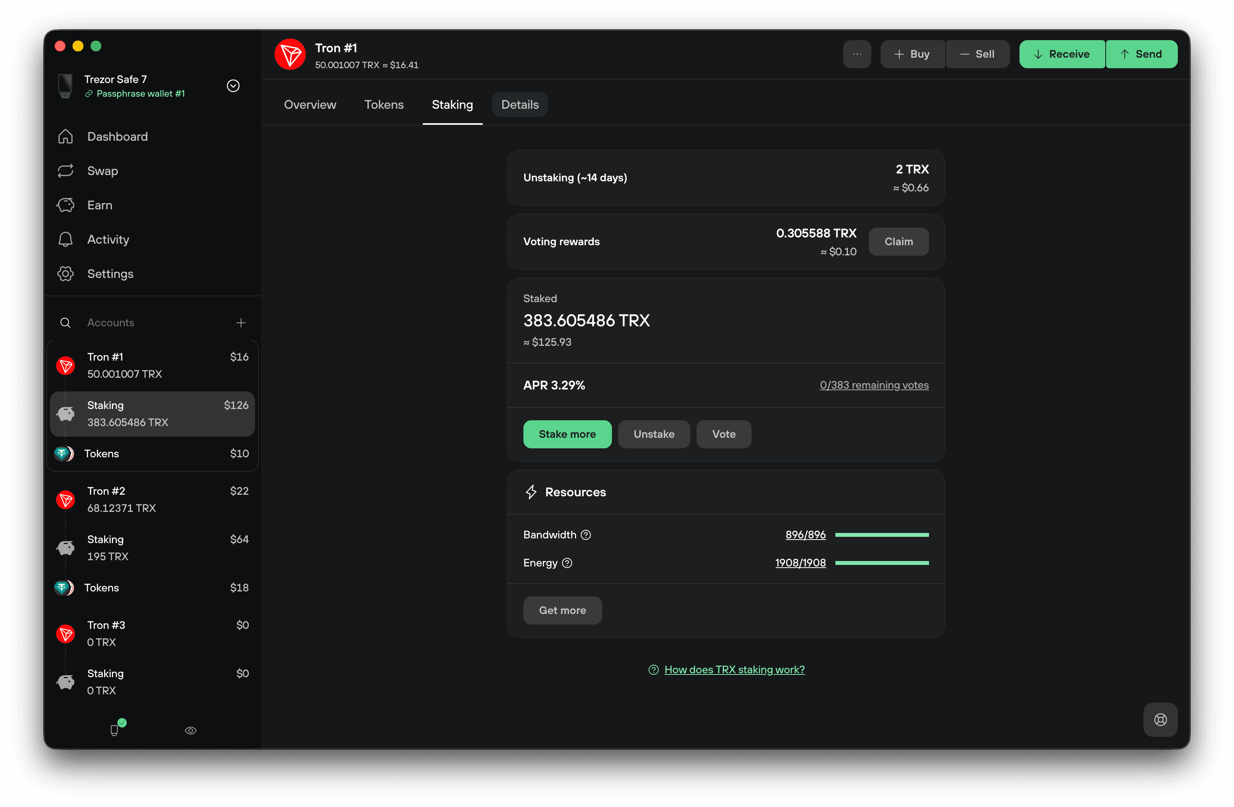
Task: Click the Accounts search magnifier icon
Action: (x=66, y=322)
